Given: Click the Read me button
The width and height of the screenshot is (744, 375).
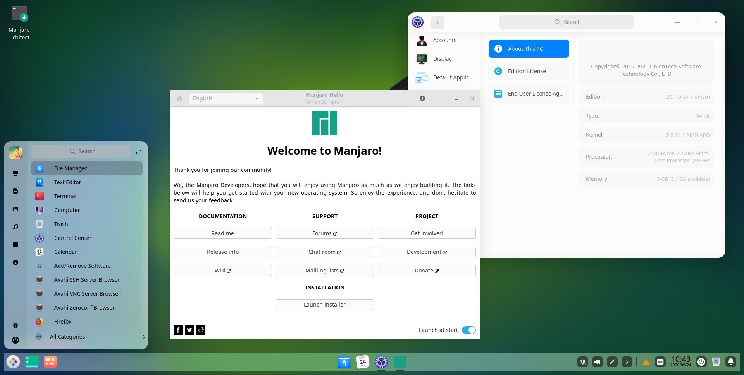Looking at the screenshot, I should tap(223, 233).
